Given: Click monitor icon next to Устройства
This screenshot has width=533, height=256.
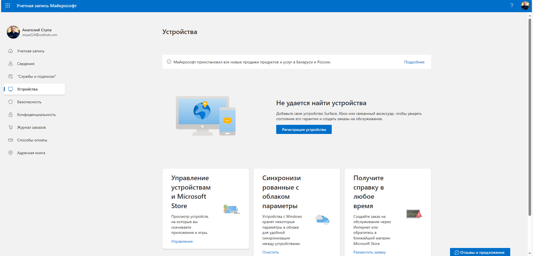Looking at the screenshot, I should click(11, 89).
